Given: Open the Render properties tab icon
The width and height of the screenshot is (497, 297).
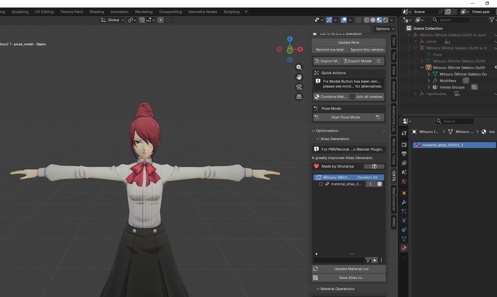Looking at the screenshot, I should [404, 145].
